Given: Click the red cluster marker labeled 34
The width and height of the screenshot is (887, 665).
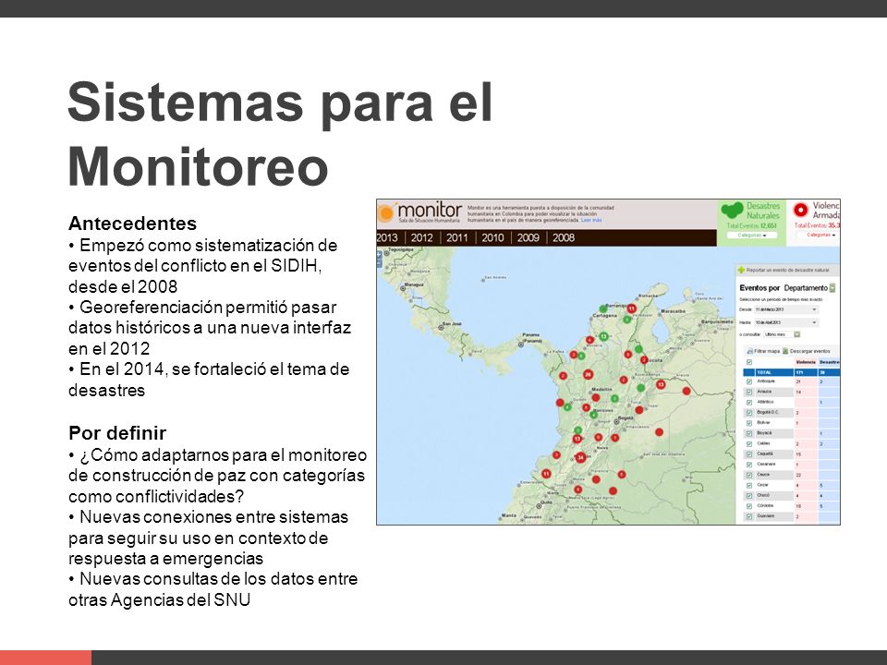Looking at the screenshot, I should [580, 457].
